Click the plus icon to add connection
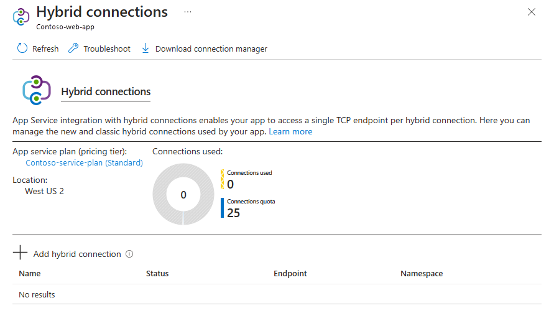The width and height of the screenshot is (554, 336). coord(21,253)
